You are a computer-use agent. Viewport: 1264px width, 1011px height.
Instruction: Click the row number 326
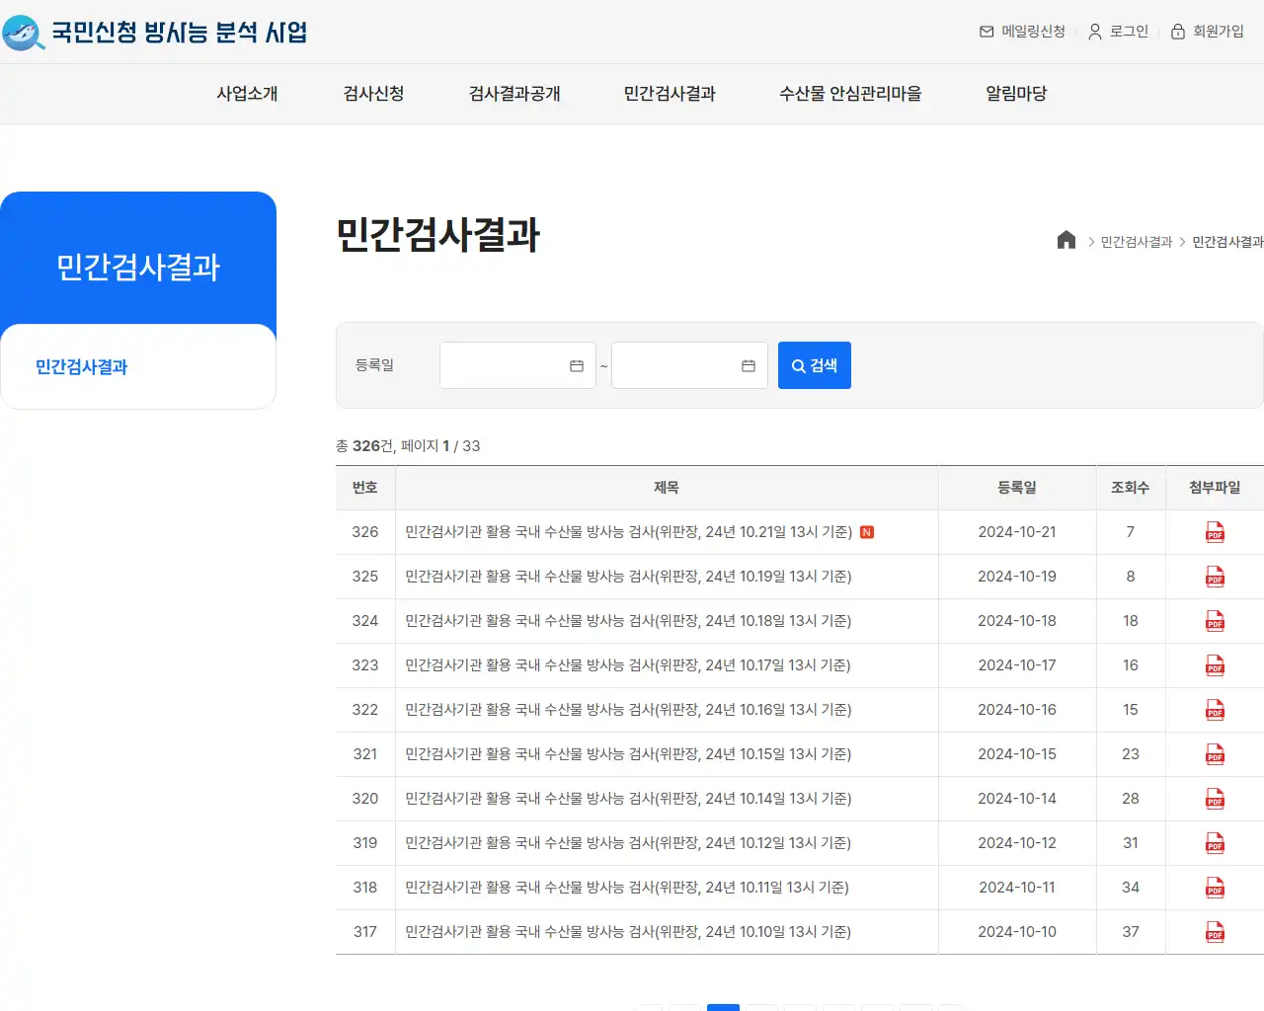(x=365, y=532)
